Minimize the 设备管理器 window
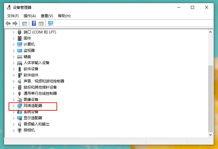The width and height of the screenshot is (218, 149). tap(179, 7)
